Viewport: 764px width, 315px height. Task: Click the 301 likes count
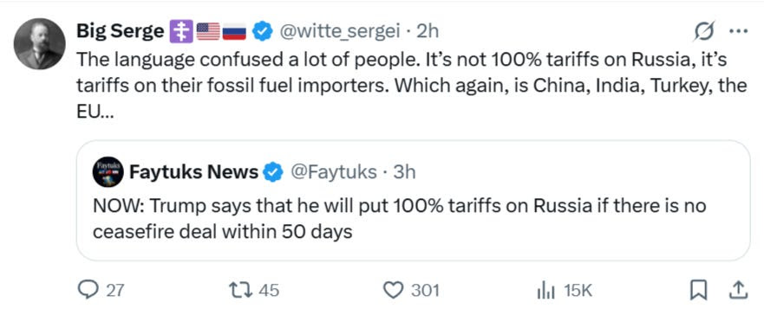(425, 291)
